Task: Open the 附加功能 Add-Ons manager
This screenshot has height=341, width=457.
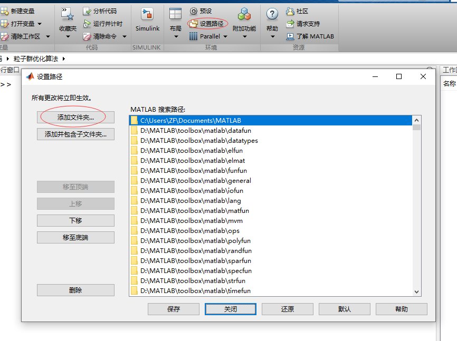Action: pyautogui.click(x=244, y=21)
